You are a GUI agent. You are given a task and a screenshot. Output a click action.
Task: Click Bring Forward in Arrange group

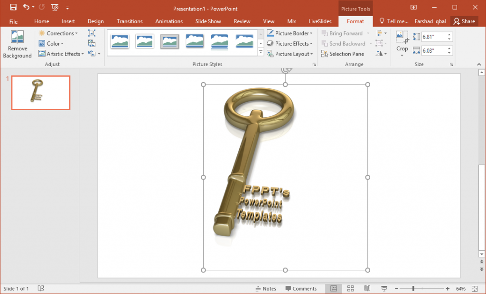[x=344, y=33]
